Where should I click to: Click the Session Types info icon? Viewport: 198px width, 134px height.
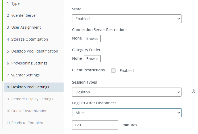click(x=193, y=91)
